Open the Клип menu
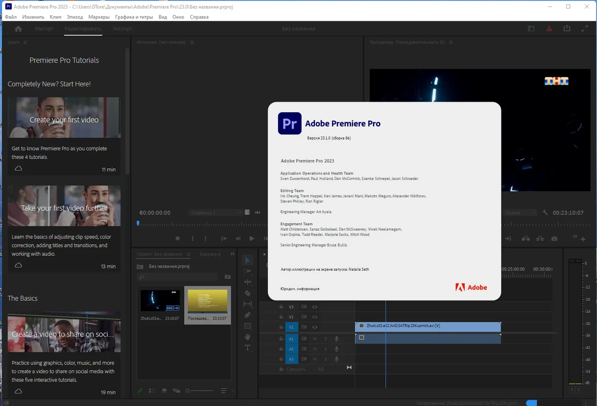Screen dimensions: 597x406 coord(56,17)
